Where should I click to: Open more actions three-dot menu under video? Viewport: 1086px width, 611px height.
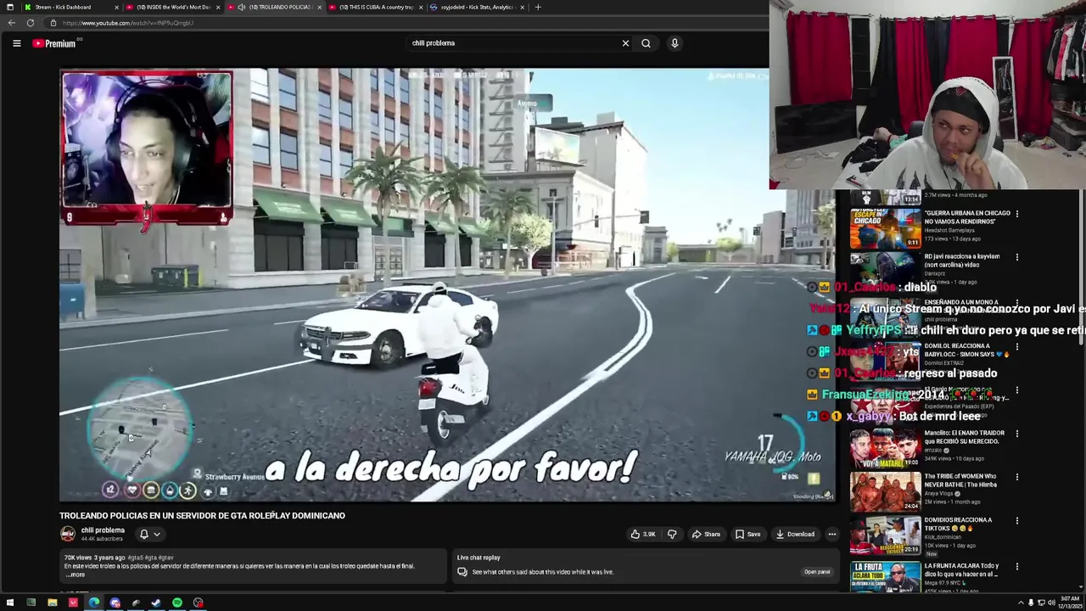point(832,534)
